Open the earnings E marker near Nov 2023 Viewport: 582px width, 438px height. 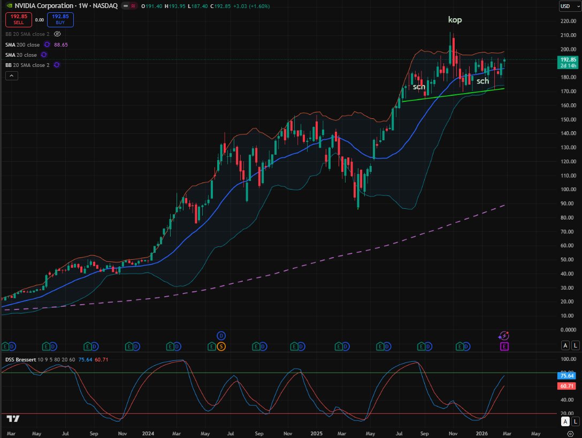point(129,346)
